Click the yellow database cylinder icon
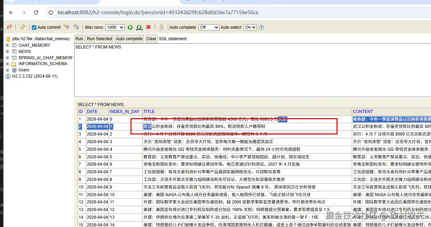Viewport: 431px width, 227px height. pos(8,39)
